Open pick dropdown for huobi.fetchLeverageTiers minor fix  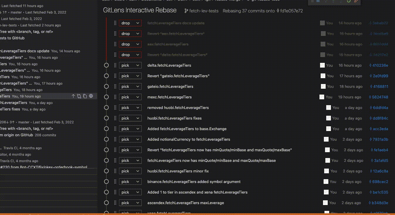[130, 171]
